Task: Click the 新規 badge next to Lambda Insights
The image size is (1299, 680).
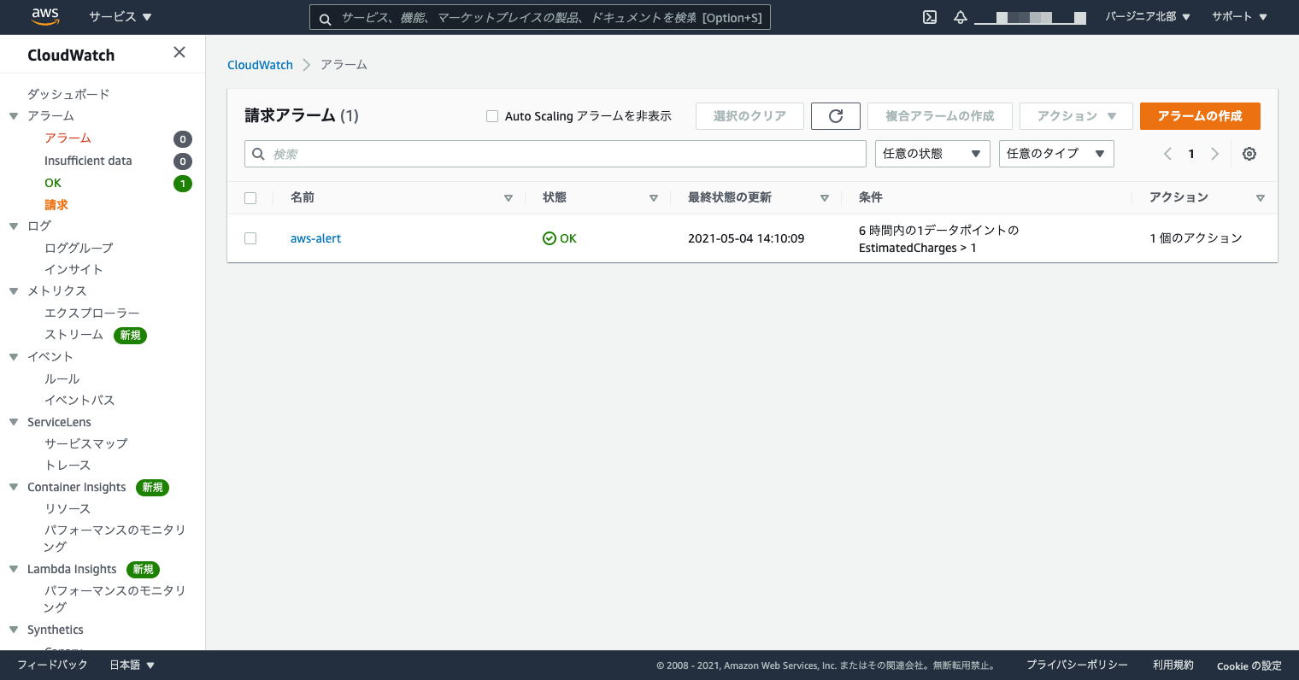Action: (x=143, y=570)
